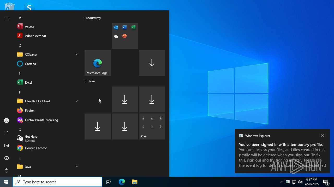Launch Adobe Acrobat
The height and width of the screenshot is (187, 334).
pos(47,36)
